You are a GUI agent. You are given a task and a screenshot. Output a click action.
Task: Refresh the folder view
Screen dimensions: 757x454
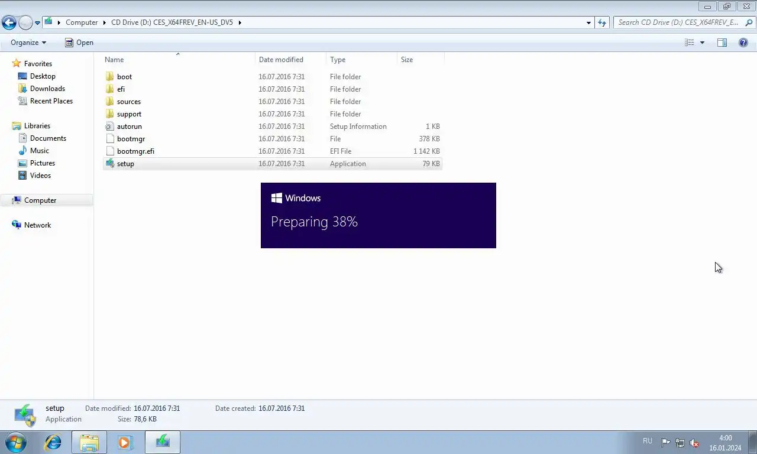click(602, 22)
